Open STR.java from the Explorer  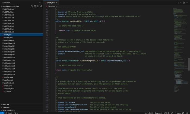pyautogui.click(x=21, y=92)
